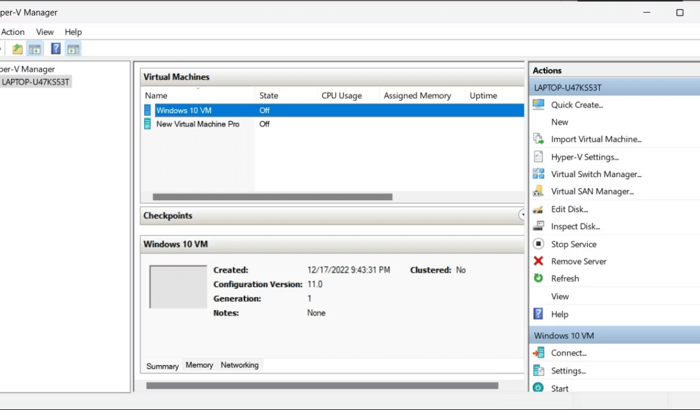The image size is (700, 410).
Task: Click the red X Remove Server icon
Action: point(538,260)
